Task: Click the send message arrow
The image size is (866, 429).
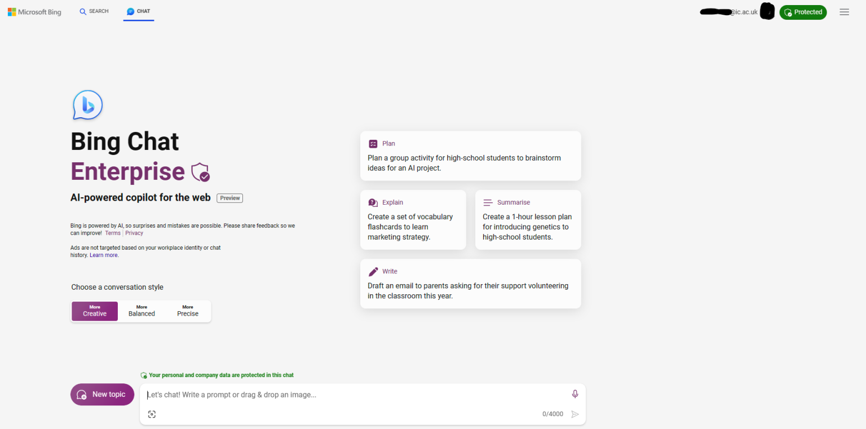Action: point(575,414)
